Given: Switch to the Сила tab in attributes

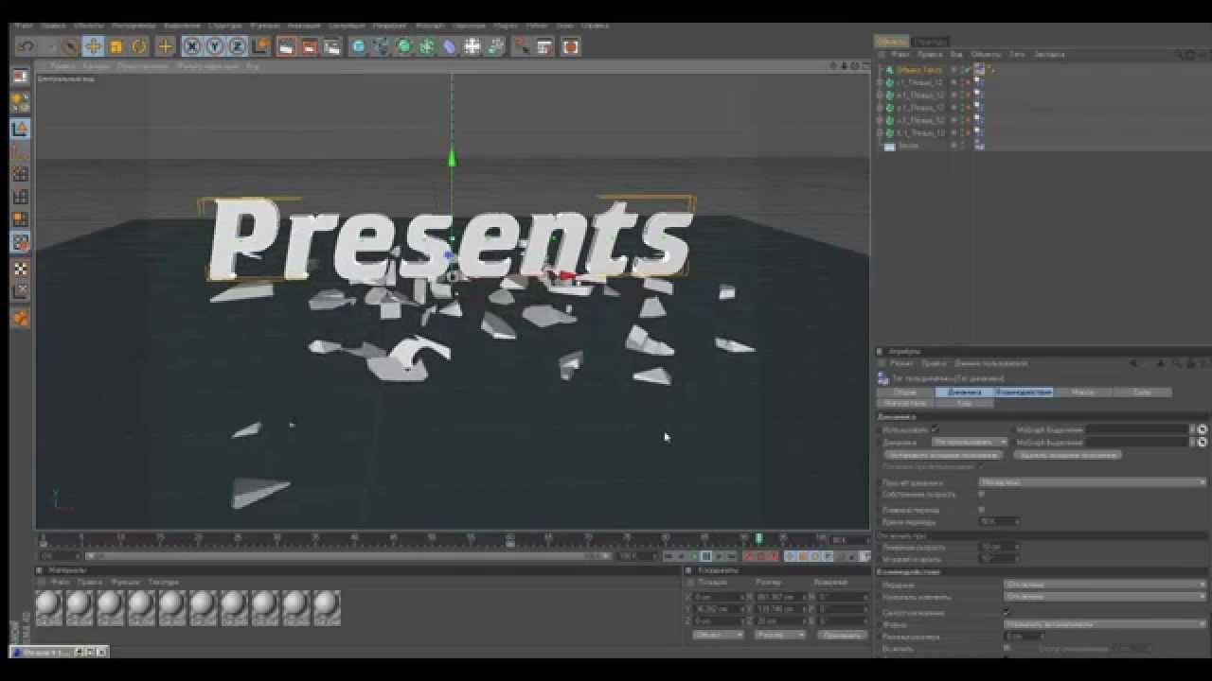Looking at the screenshot, I should [x=1142, y=392].
